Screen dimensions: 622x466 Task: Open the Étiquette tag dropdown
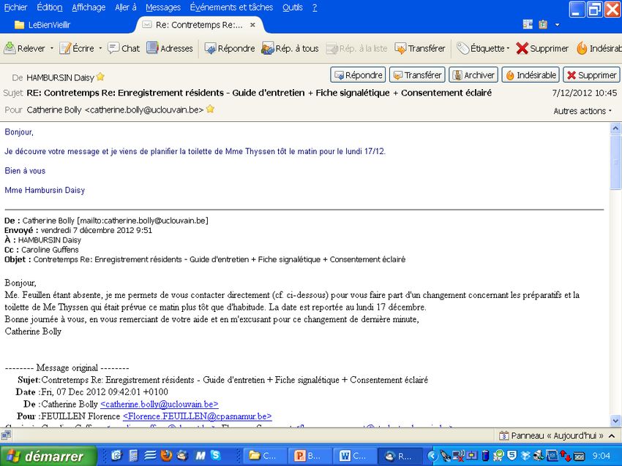483,48
